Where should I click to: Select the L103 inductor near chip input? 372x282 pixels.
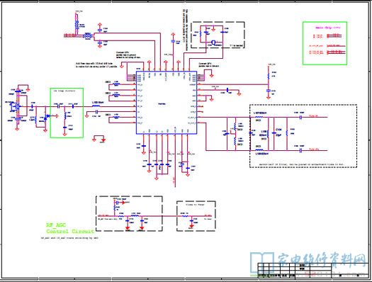(96, 106)
